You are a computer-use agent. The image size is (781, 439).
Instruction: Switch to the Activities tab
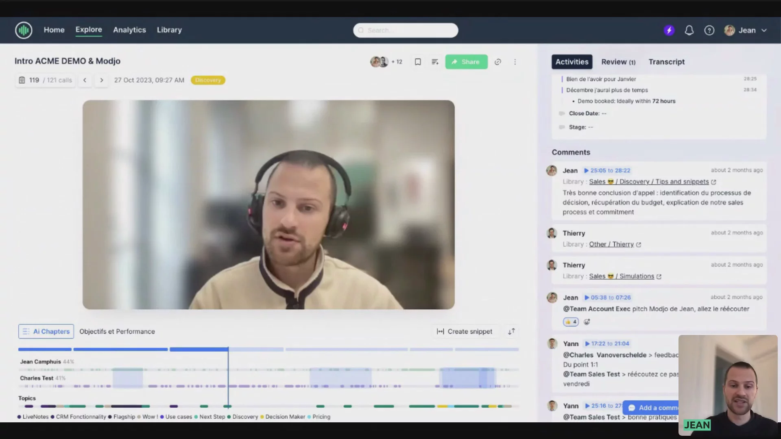[572, 62]
